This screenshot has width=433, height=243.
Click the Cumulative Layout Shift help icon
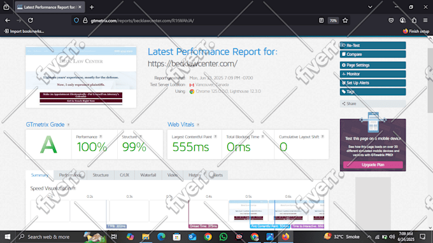(x=323, y=137)
